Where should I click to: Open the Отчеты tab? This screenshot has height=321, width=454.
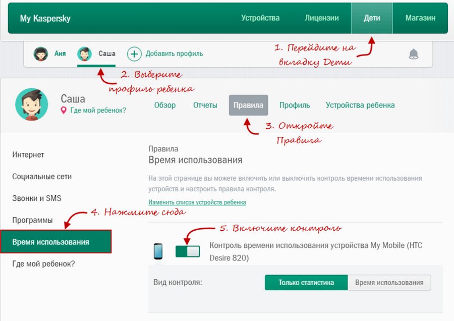click(x=205, y=105)
